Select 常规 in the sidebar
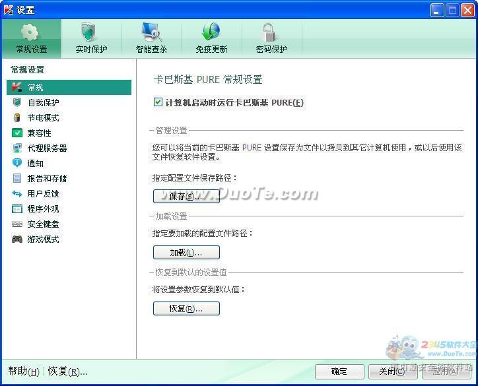Viewport: 478px width, 386px height. pyautogui.click(x=69, y=88)
